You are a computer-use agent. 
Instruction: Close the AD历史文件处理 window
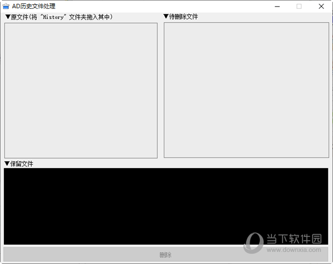point(321,6)
